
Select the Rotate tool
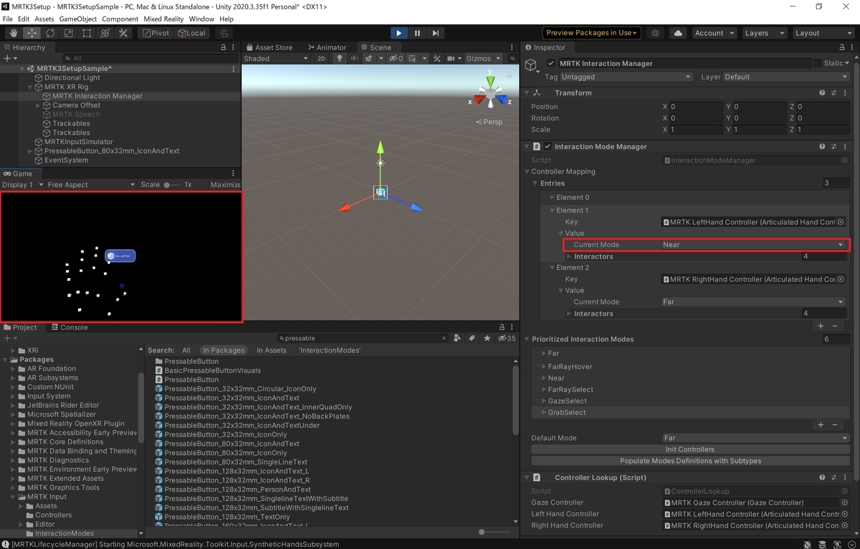[50, 33]
